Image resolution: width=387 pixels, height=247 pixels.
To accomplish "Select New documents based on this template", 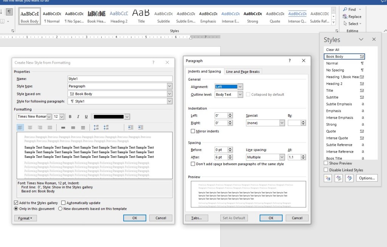I will [60, 209].
